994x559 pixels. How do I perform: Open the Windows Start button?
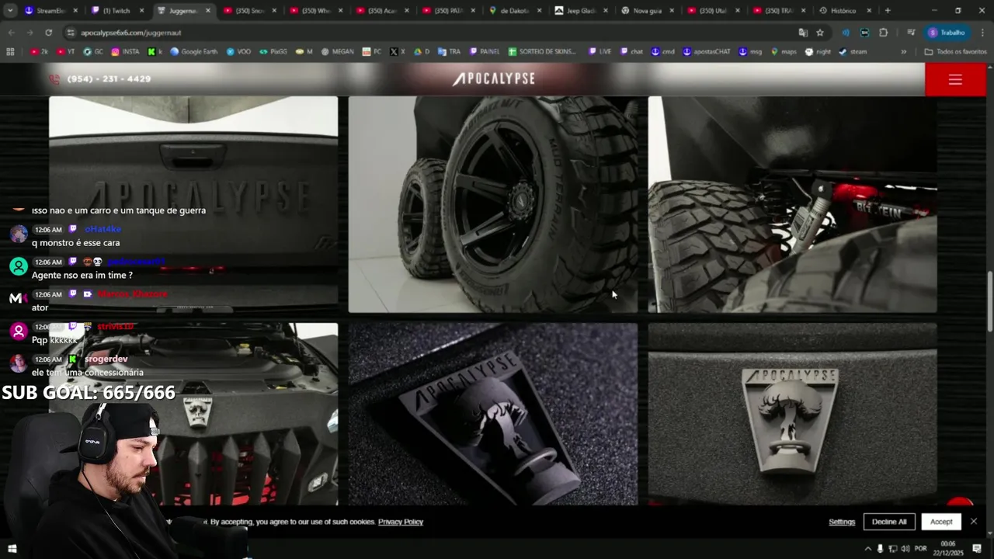pos(12,549)
